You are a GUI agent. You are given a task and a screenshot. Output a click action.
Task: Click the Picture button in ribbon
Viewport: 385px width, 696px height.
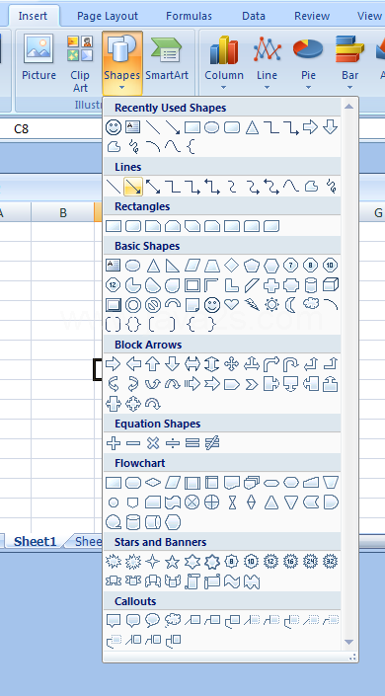39,59
